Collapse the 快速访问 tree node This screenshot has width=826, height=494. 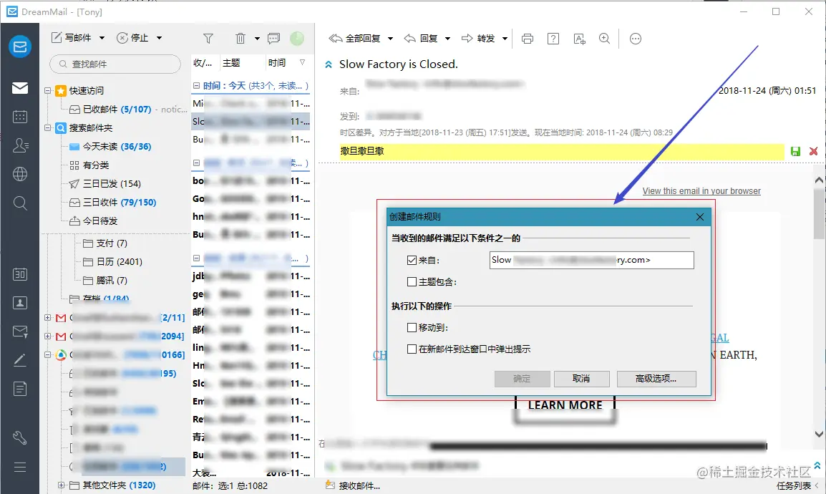tap(47, 91)
